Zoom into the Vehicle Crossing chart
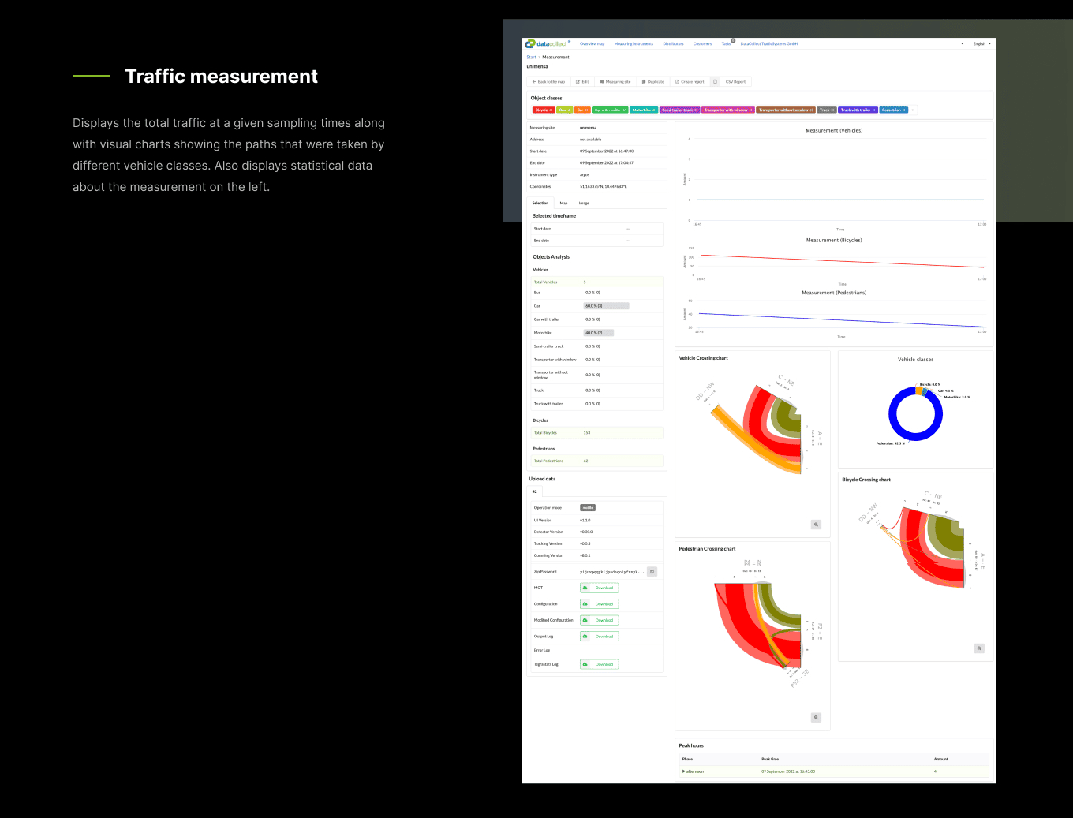 point(816,525)
